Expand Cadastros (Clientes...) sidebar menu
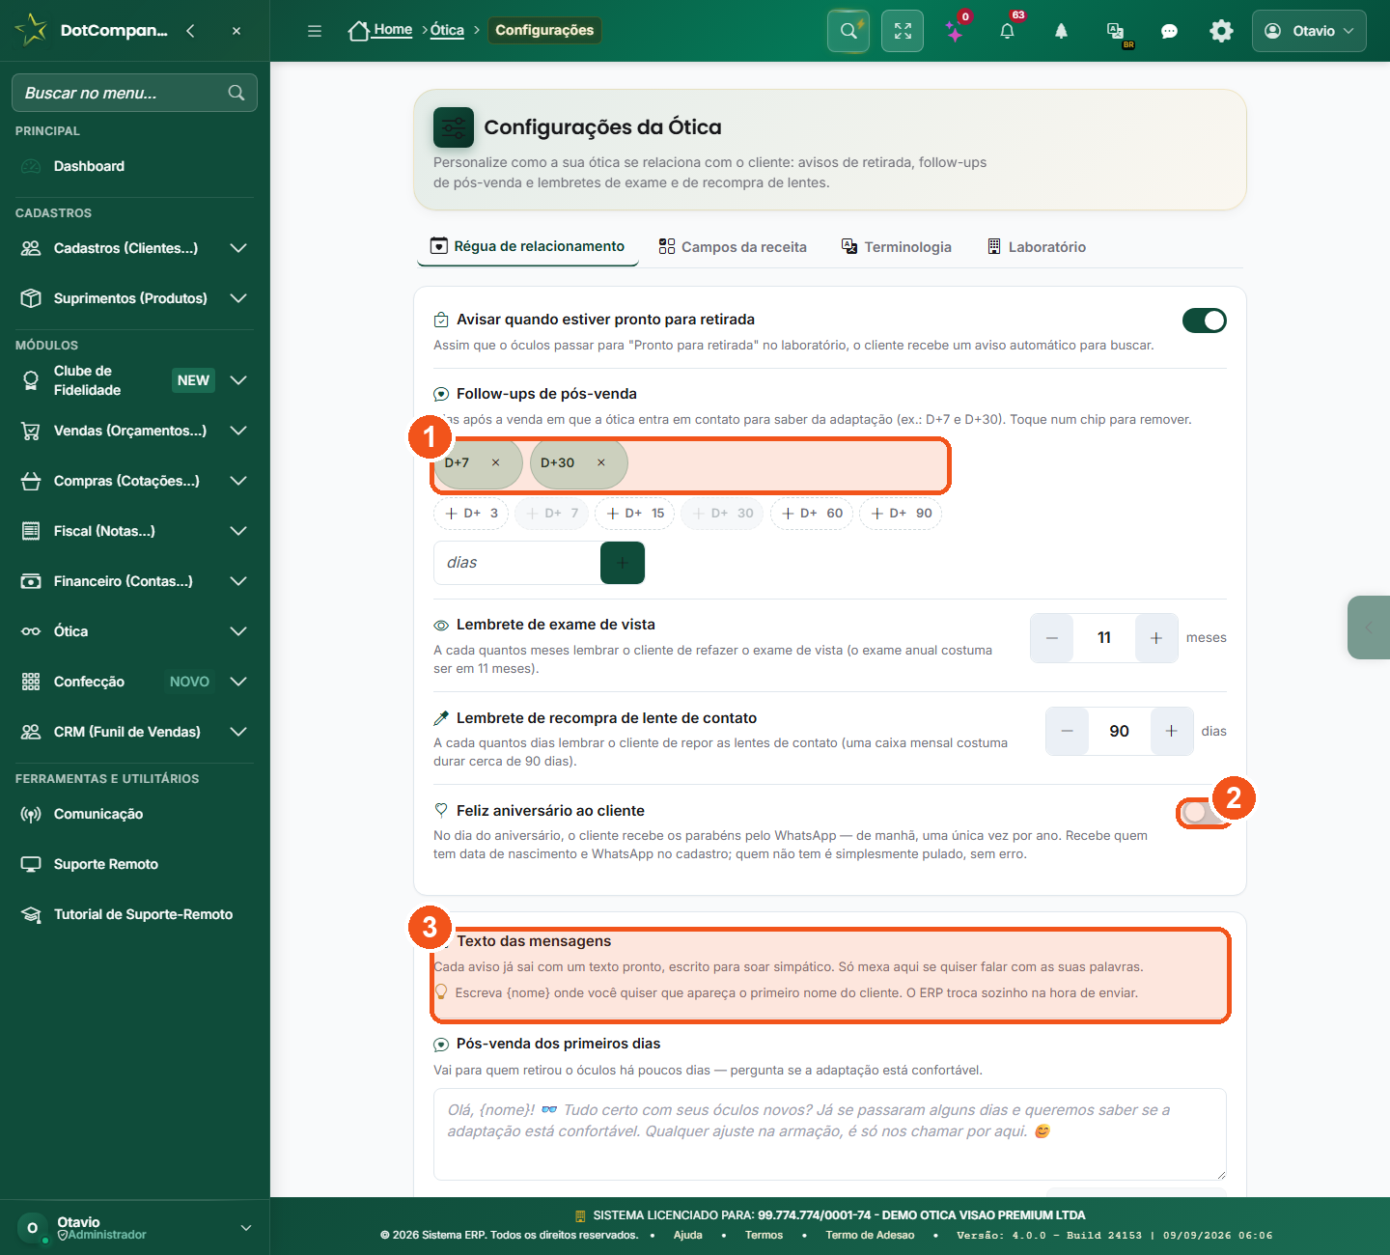Screen dimensions: 1390x1255 click(x=135, y=248)
